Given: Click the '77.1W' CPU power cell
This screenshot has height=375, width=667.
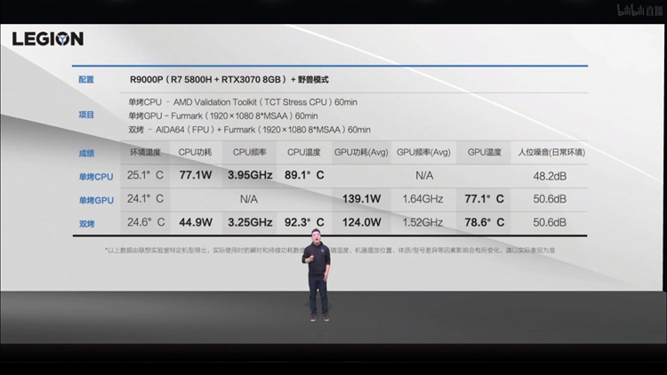Looking at the screenshot, I should pyautogui.click(x=196, y=175).
